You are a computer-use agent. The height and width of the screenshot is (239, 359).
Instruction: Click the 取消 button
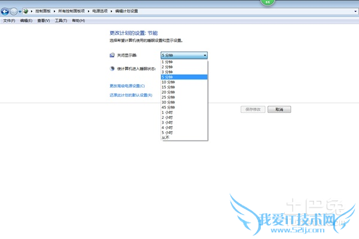(279, 109)
